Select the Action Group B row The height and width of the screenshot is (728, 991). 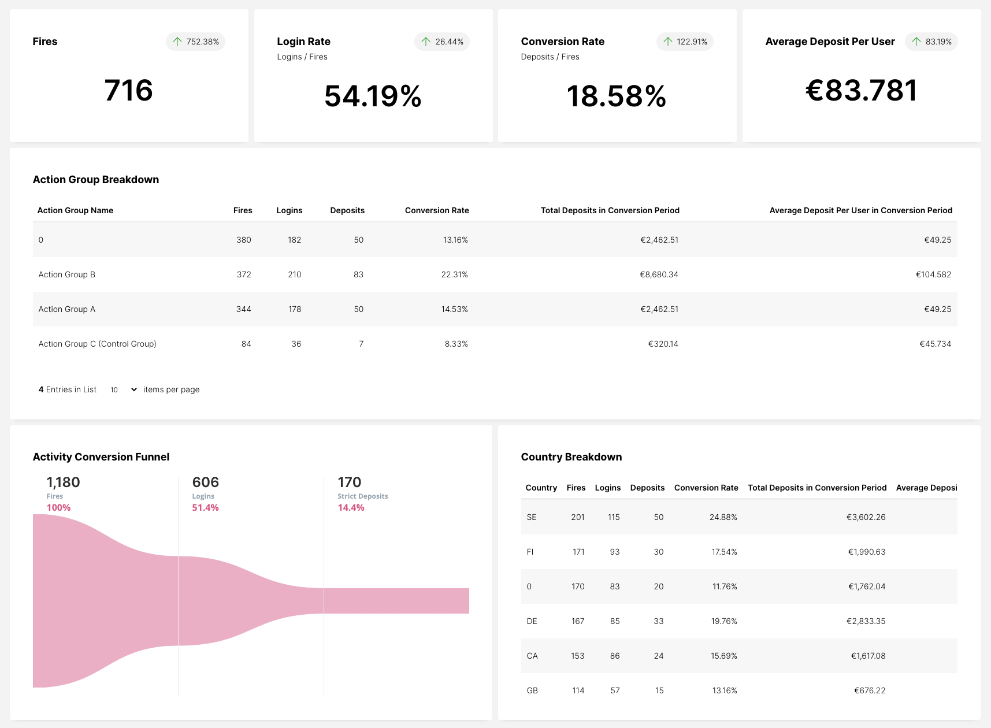(x=67, y=274)
